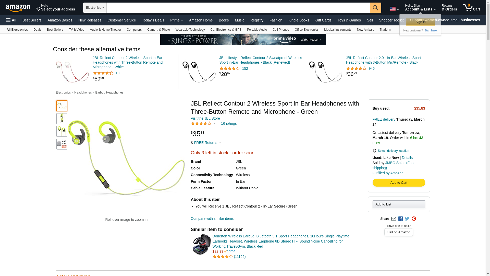
Task: Expand the FREE Returns details arrow
Action: click(220, 143)
